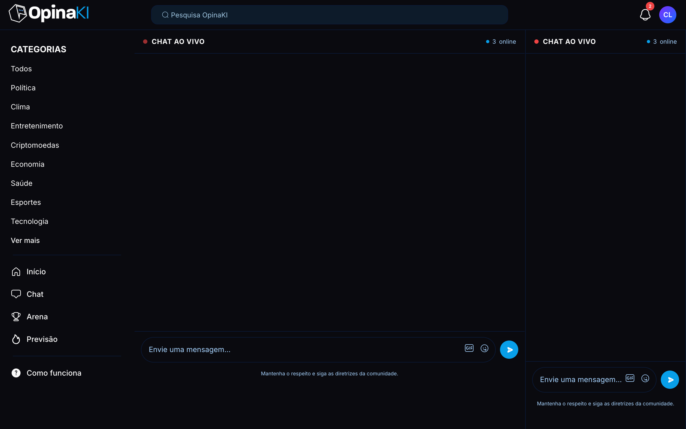Focus the Pesquisa OpinaKI search field
The image size is (686, 429).
coord(329,15)
